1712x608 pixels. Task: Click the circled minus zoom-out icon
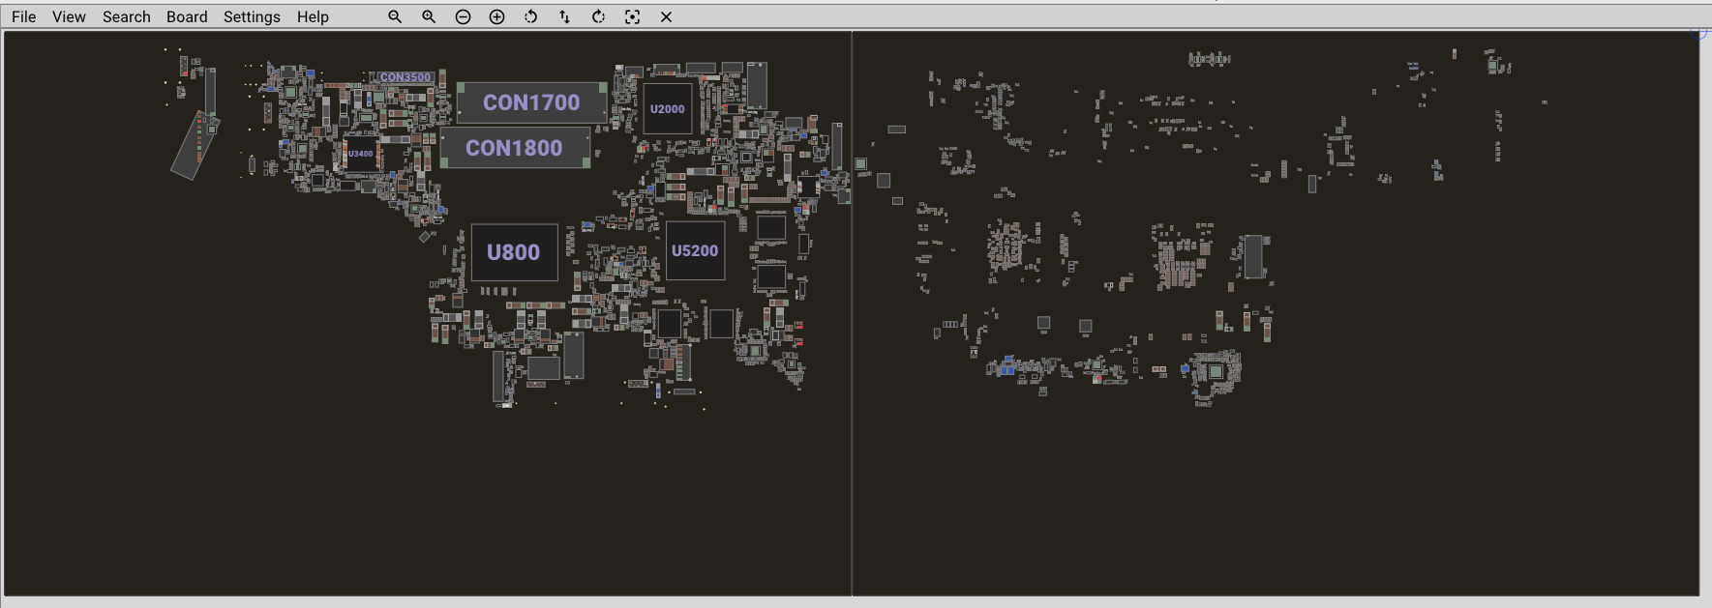463,16
